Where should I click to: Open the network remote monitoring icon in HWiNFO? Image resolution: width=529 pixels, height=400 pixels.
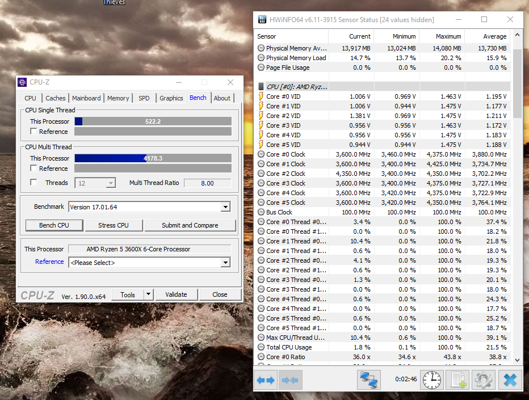click(369, 380)
